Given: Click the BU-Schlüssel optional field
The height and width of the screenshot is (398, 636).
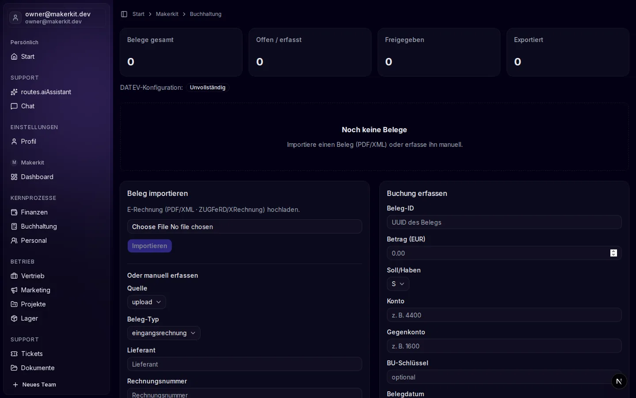Looking at the screenshot, I should 504,377.
